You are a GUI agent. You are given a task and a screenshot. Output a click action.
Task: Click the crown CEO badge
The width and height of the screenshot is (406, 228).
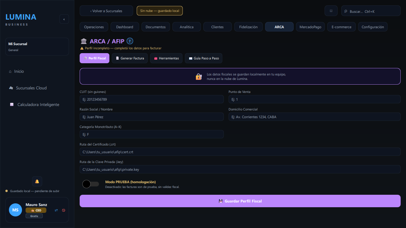[36, 210]
